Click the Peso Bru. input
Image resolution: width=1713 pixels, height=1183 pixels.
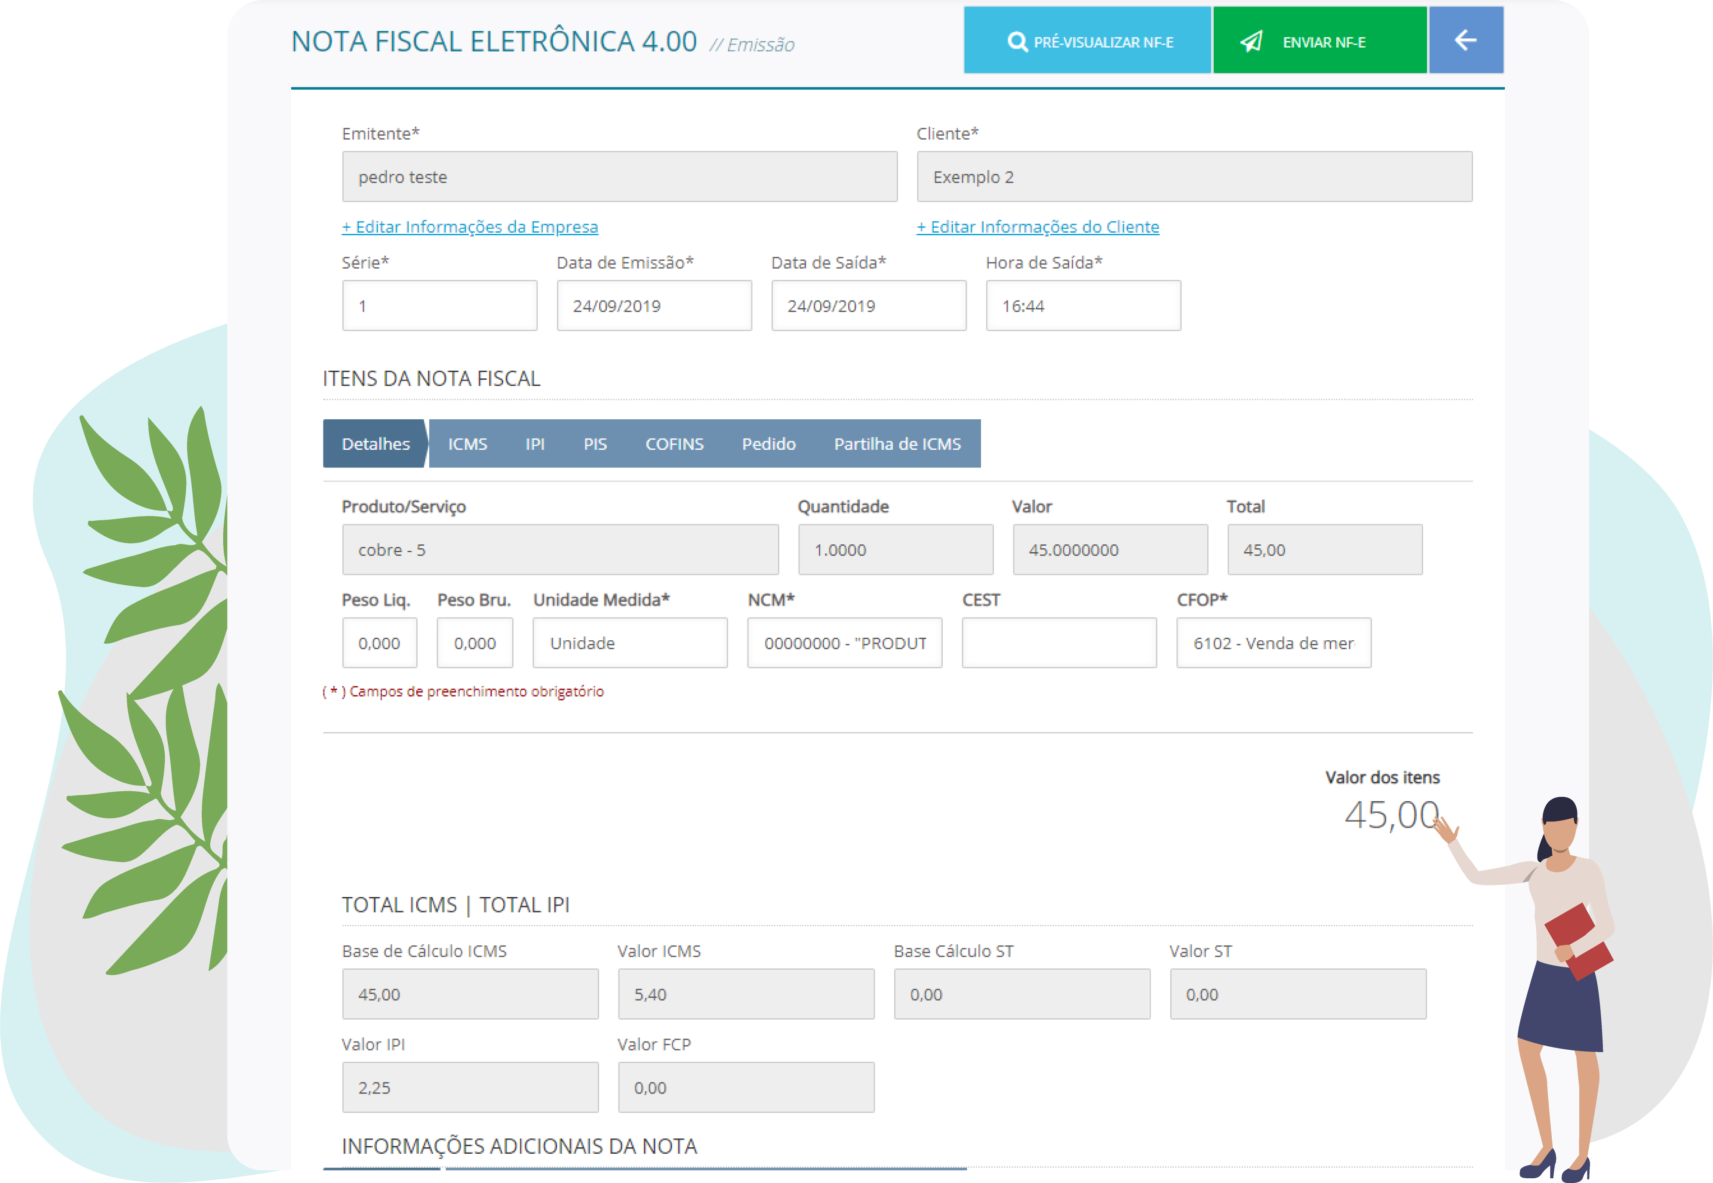tap(475, 642)
